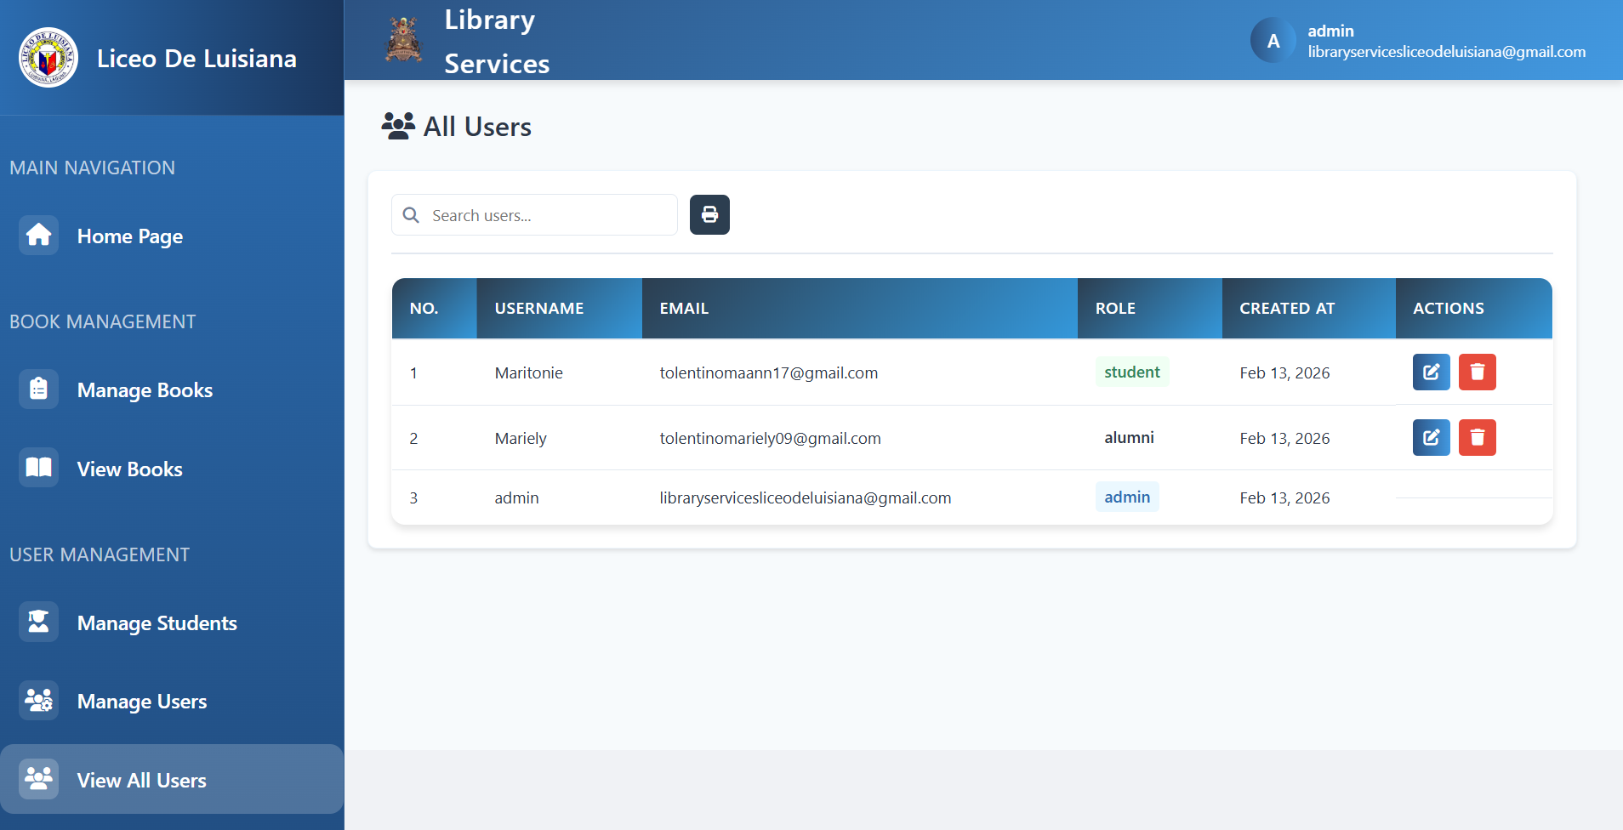This screenshot has height=830, width=1623.
Task: Select the Home Page icon in sidebar
Action: pyautogui.click(x=38, y=236)
